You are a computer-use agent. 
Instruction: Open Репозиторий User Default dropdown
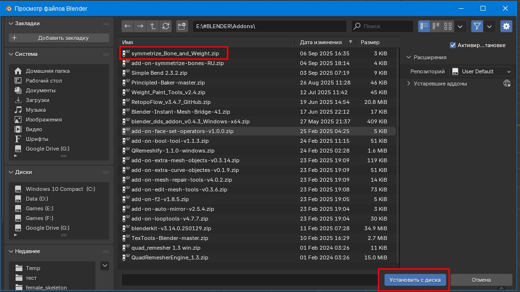pyautogui.click(x=481, y=71)
